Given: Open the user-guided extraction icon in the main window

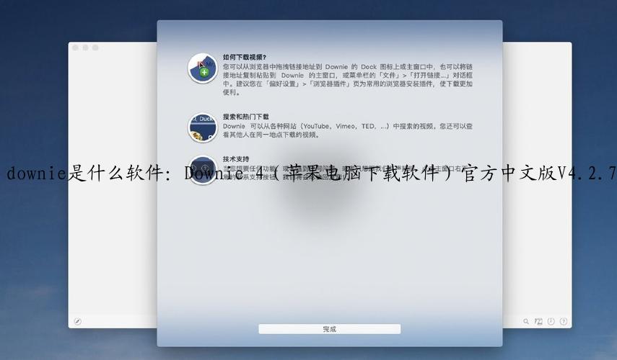Looking at the screenshot, I should [x=538, y=321].
